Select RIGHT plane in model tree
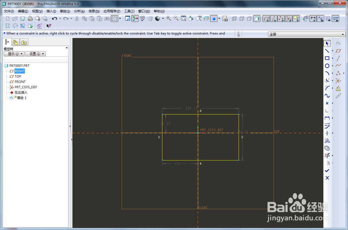The width and height of the screenshot is (348, 230). point(19,71)
